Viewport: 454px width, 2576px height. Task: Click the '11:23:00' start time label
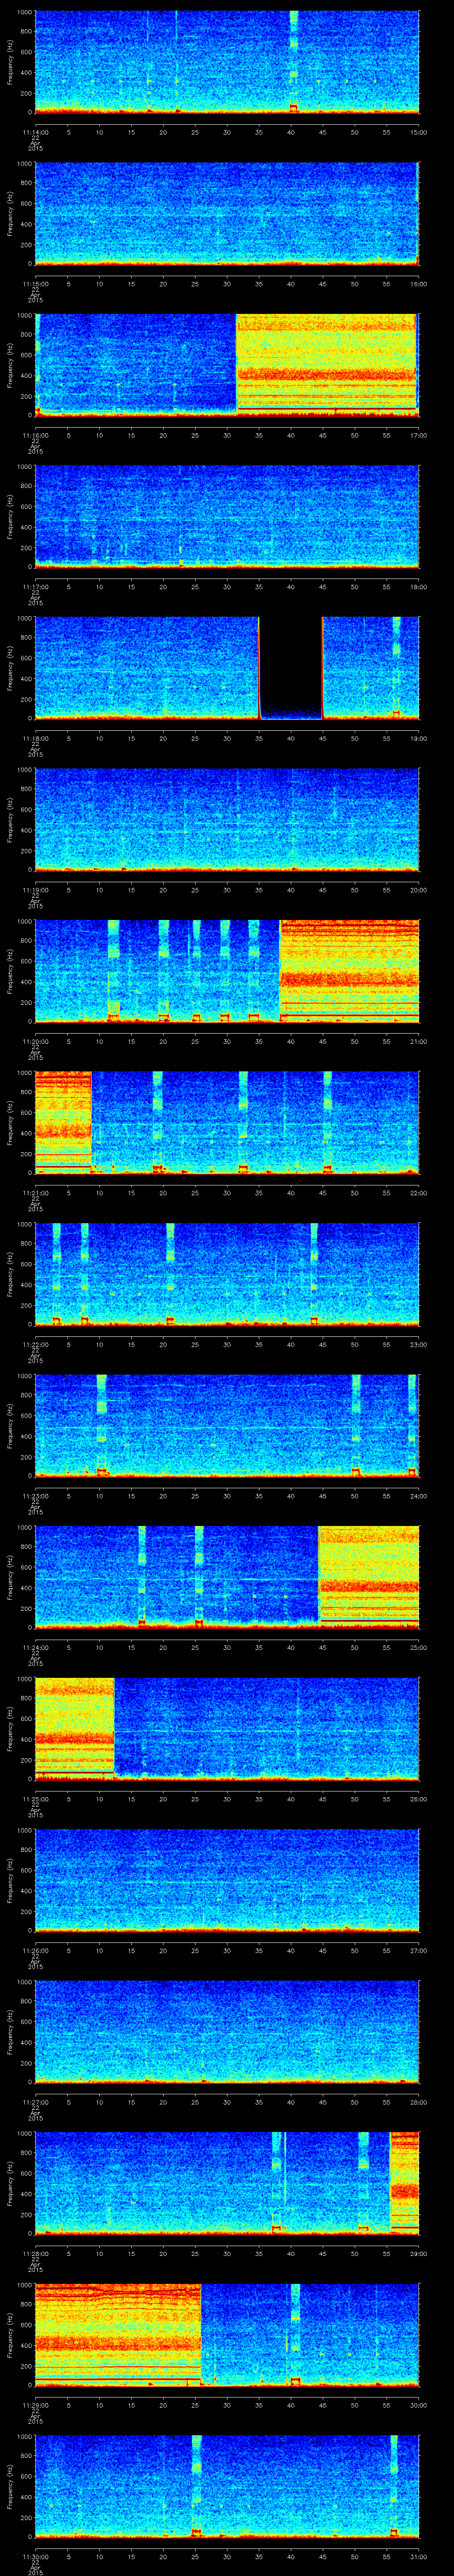tap(35, 1496)
